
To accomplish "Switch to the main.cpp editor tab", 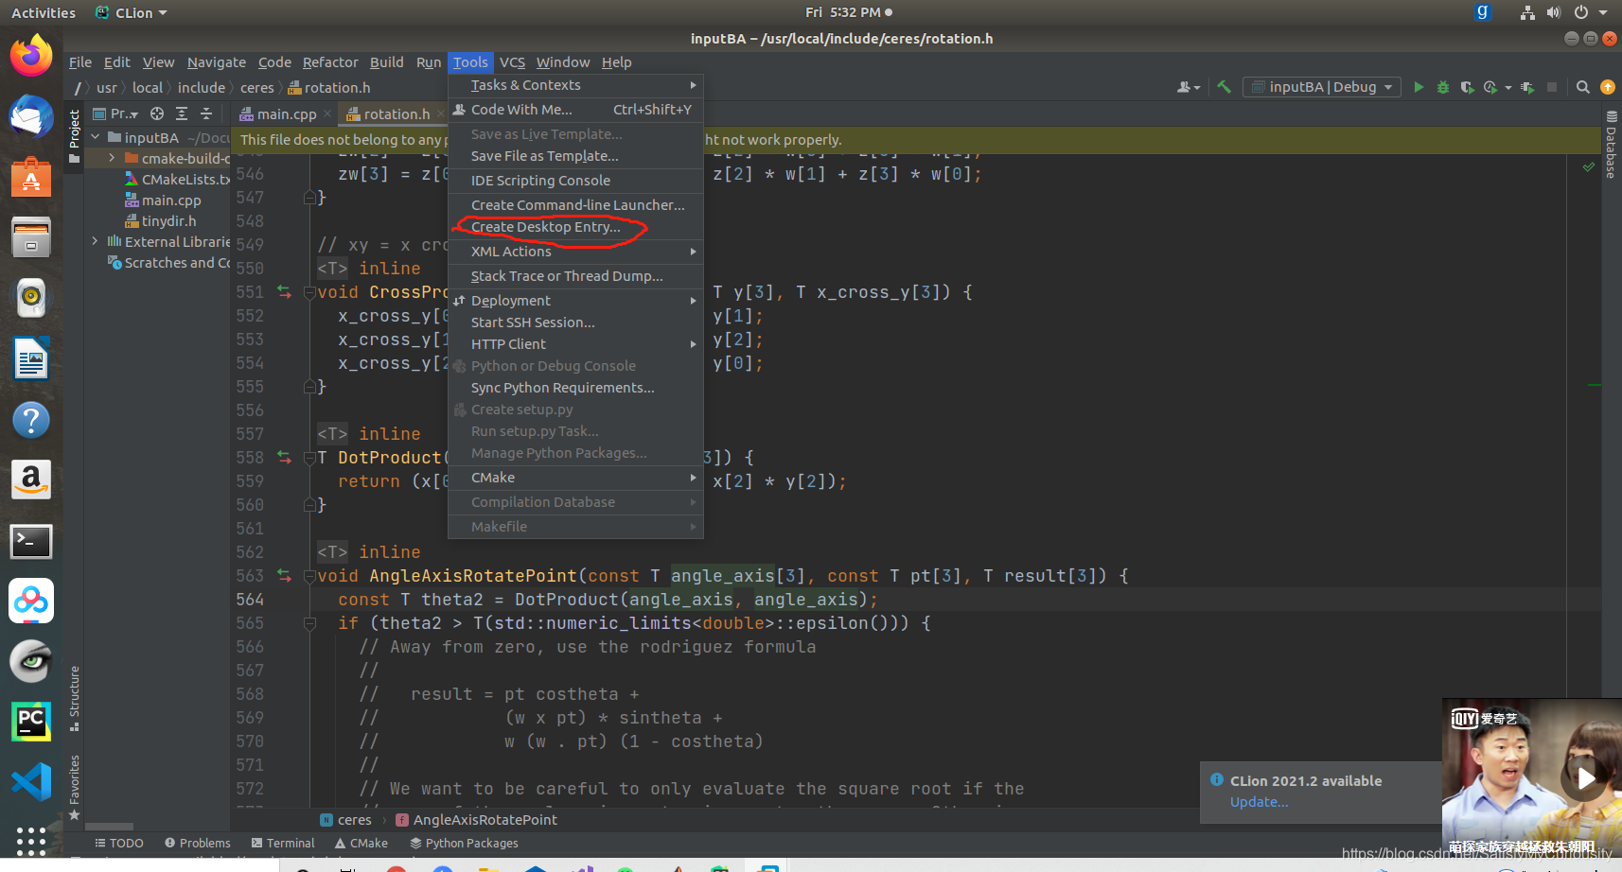I will coord(286,113).
